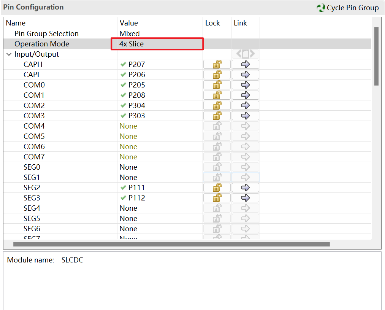Screen dimensions: 385x310
Task: Select the SEG1 row label
Action: pos(32,177)
